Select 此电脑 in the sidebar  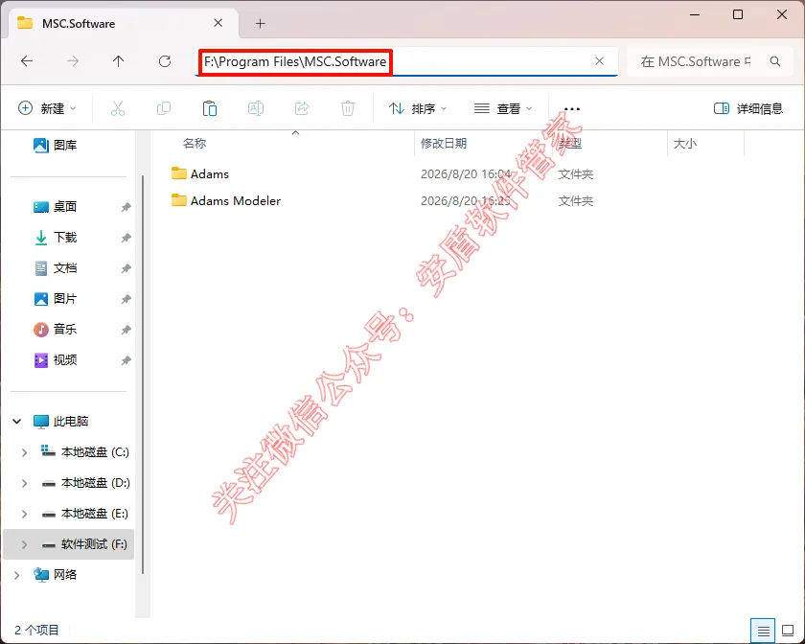(x=61, y=421)
